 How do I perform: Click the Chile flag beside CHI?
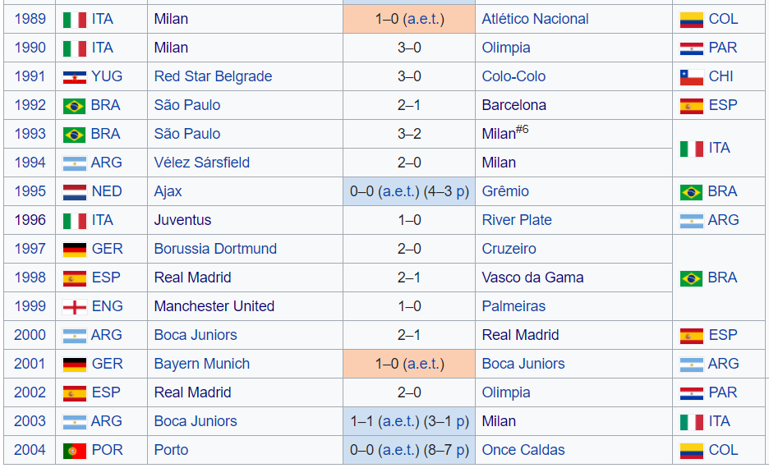click(x=691, y=77)
